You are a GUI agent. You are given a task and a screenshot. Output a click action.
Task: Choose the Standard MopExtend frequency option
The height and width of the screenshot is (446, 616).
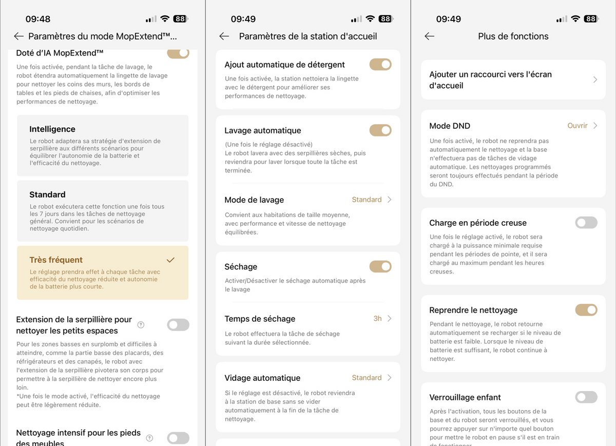[x=103, y=210]
